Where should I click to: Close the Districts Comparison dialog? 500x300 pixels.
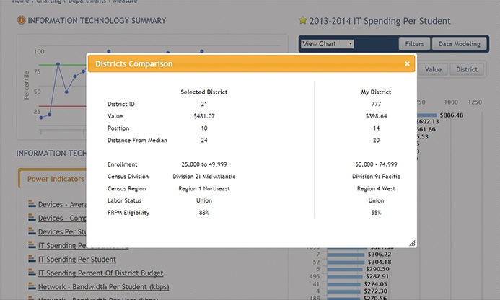tap(407, 63)
